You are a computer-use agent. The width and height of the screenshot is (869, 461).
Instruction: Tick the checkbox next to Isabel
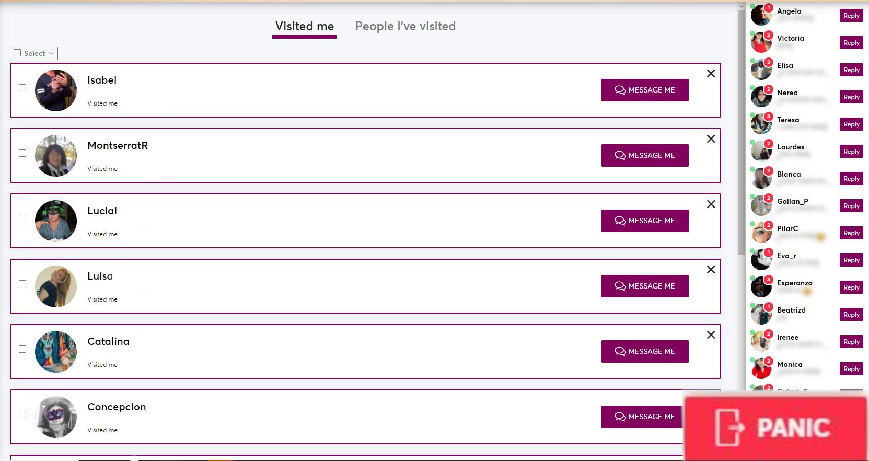pos(22,88)
